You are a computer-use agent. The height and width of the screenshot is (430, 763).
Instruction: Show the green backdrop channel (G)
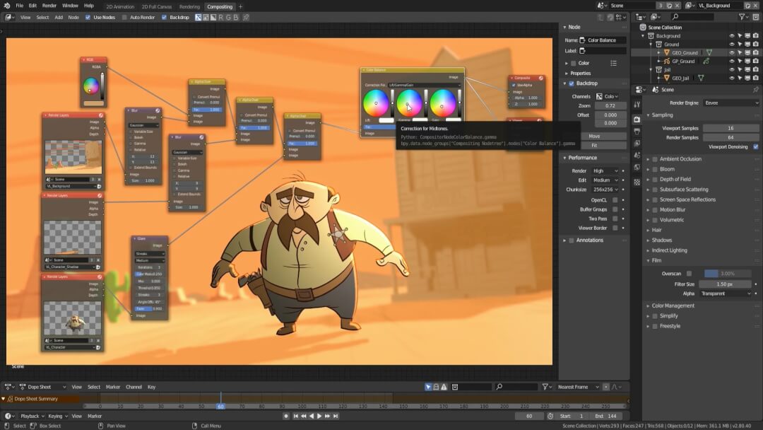(228, 17)
